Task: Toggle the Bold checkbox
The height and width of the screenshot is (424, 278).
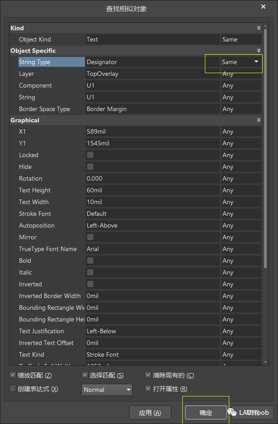Action: (90, 261)
